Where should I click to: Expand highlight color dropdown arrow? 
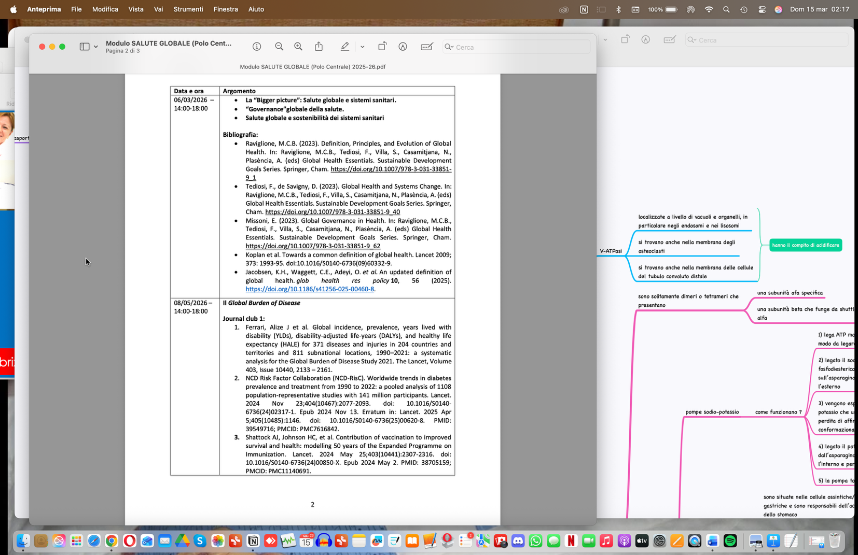[362, 47]
